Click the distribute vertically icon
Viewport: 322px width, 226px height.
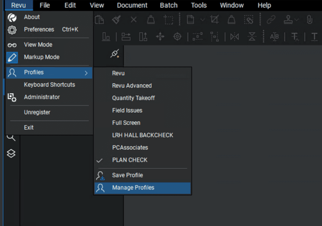214,37
